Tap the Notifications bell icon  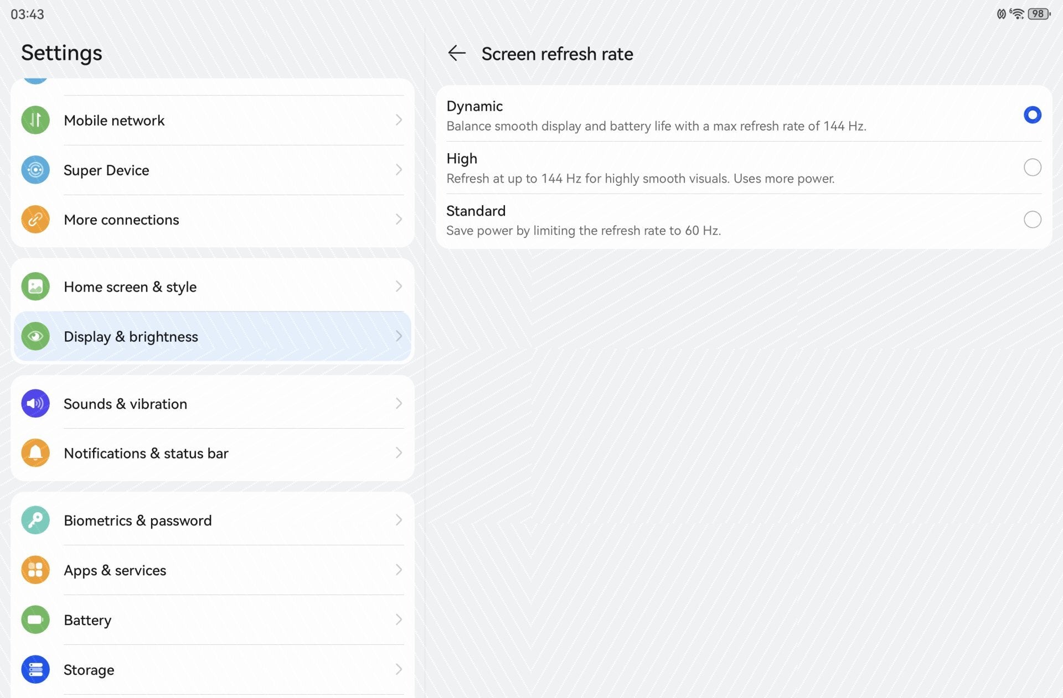click(x=35, y=453)
